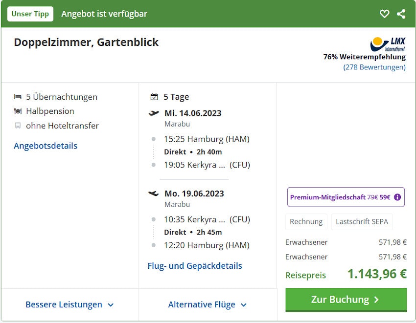Click the return flight plane icon
This screenshot has width=416, height=323.
pyautogui.click(x=154, y=193)
